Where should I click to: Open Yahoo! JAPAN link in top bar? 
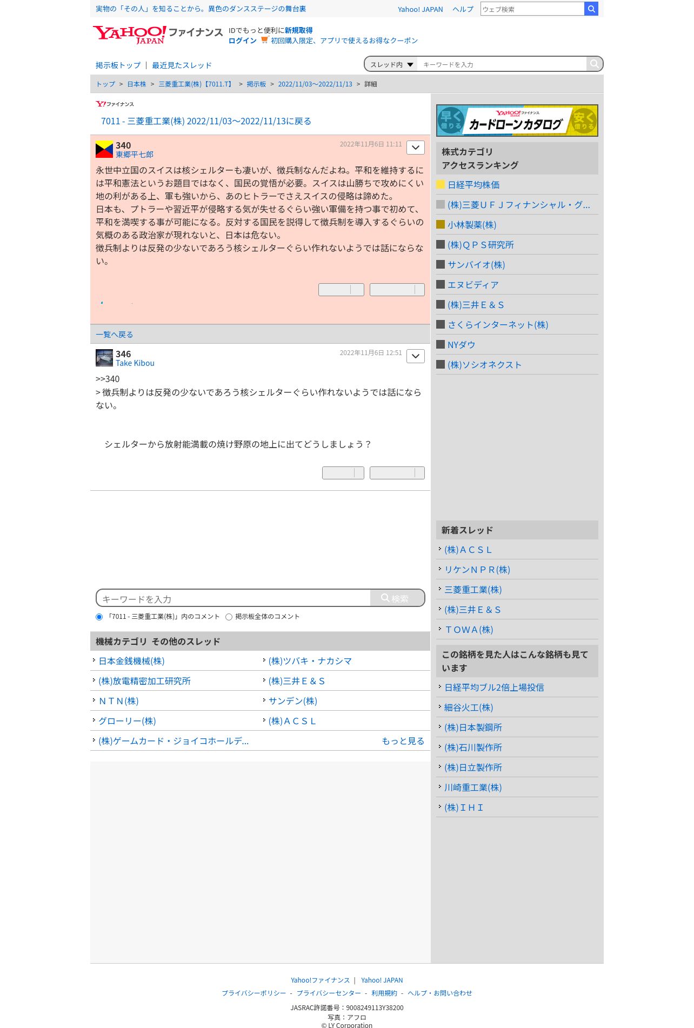click(420, 9)
